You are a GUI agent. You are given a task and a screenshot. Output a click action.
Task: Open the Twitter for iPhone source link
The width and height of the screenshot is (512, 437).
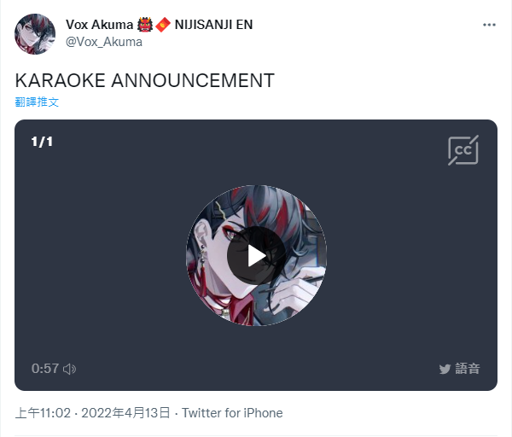232,413
